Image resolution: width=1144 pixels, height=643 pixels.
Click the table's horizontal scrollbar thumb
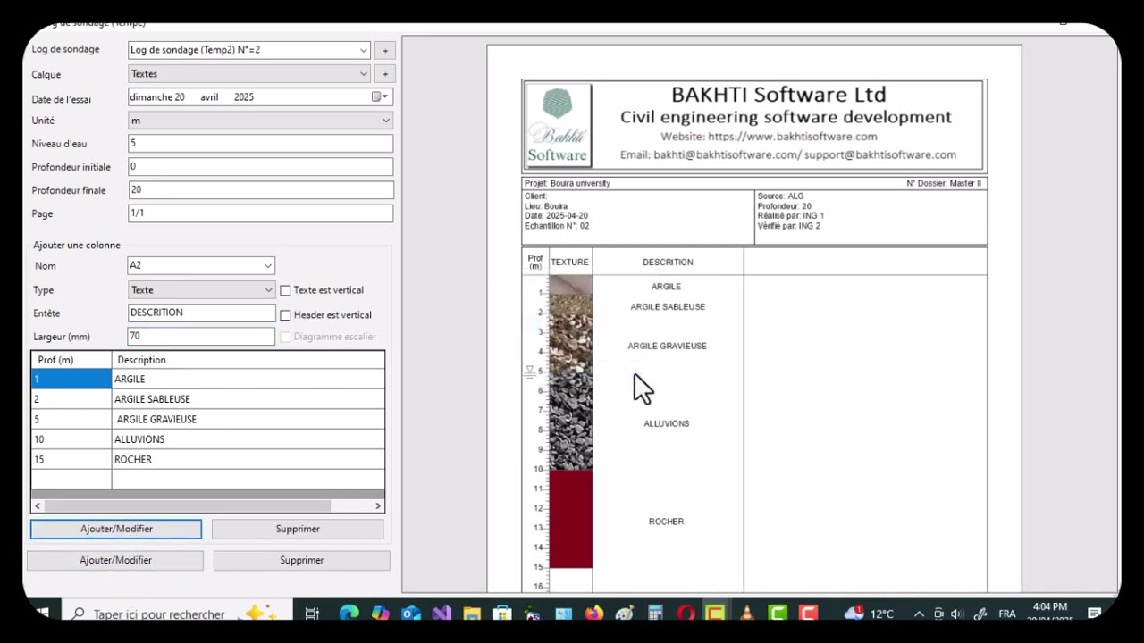pyautogui.click(x=188, y=505)
